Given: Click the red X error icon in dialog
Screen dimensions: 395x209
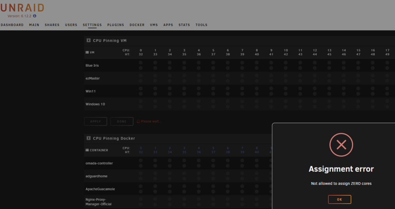Looking at the screenshot, I should [341, 145].
